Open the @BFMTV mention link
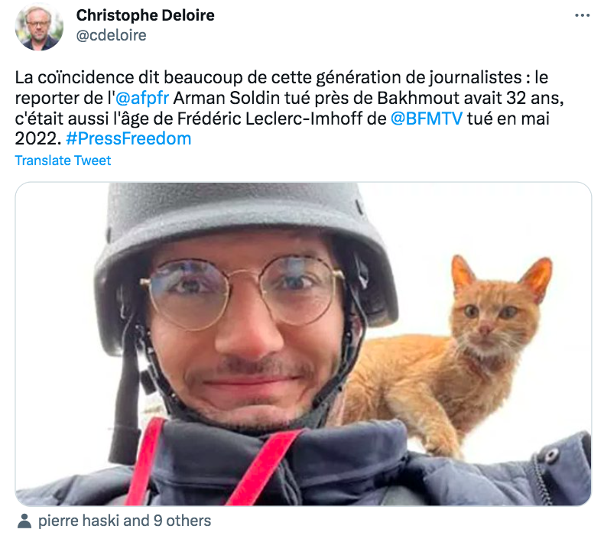 coord(427,119)
